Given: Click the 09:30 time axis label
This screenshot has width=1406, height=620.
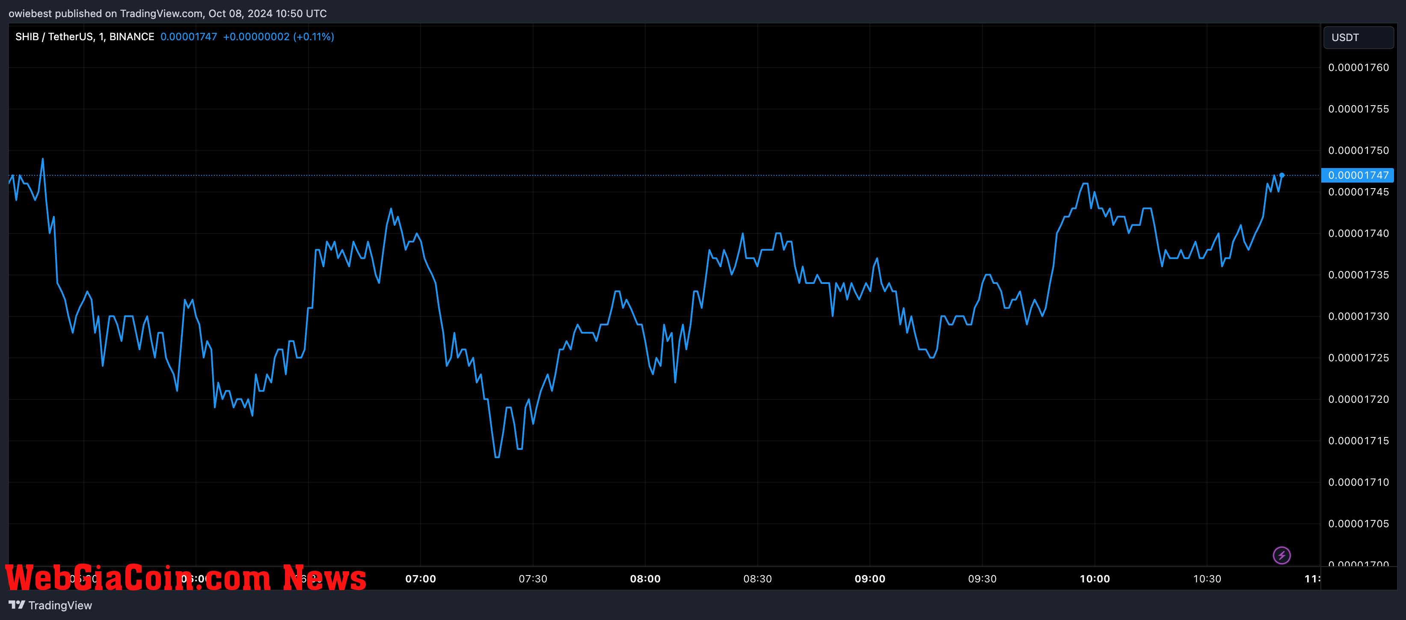Looking at the screenshot, I should pos(982,579).
